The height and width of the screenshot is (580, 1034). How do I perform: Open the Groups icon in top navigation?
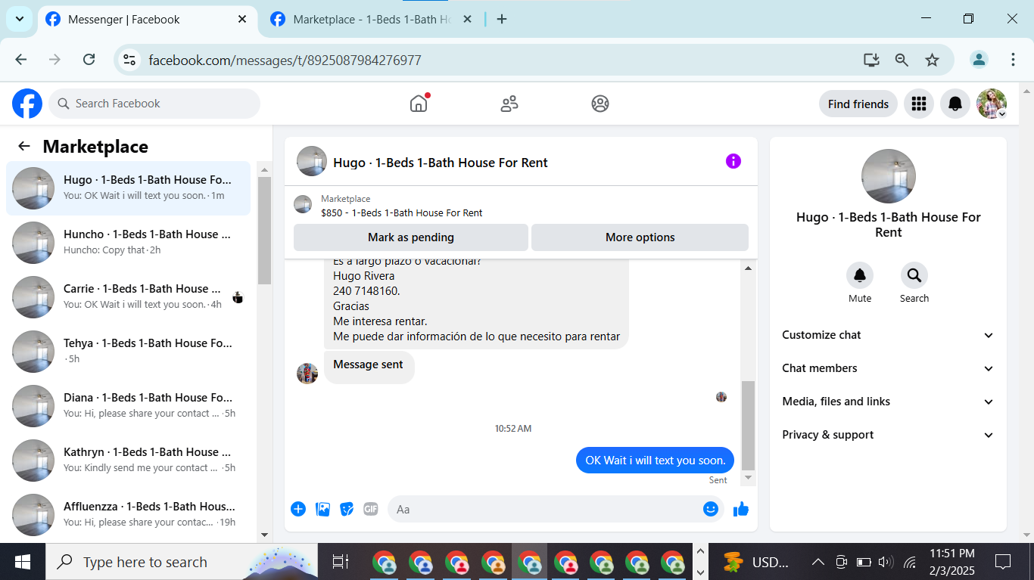pyautogui.click(x=600, y=104)
